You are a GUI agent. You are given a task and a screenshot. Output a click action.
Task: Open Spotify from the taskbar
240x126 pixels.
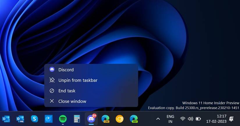point(63,119)
